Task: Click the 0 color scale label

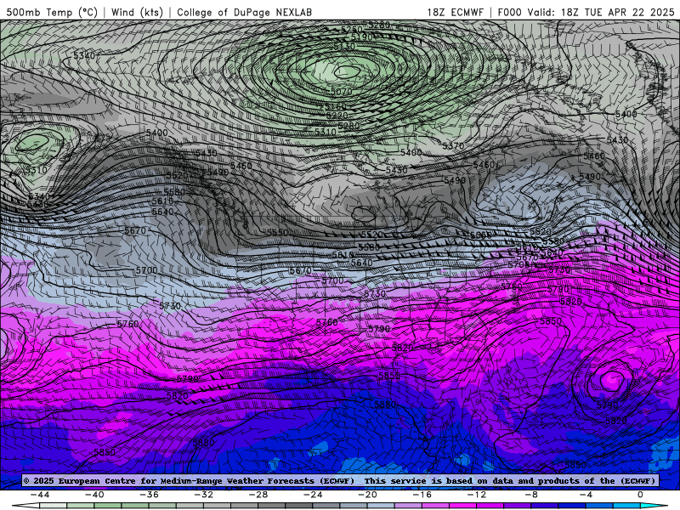Action: tap(641, 495)
